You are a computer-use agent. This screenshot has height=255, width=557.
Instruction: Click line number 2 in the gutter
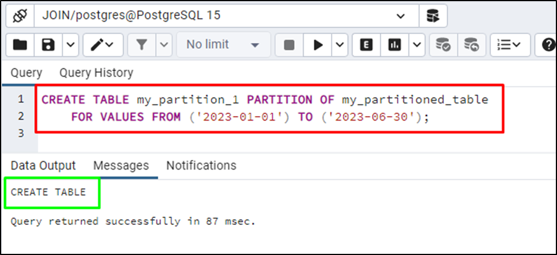coord(20,117)
